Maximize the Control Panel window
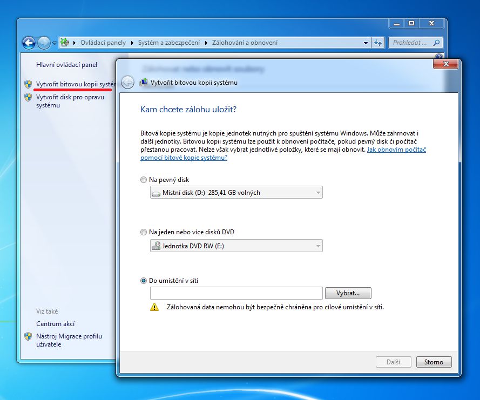The width and height of the screenshot is (480, 400). point(411,24)
